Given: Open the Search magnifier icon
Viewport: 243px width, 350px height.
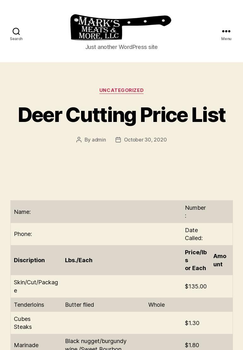Looking at the screenshot, I should 16,31.
